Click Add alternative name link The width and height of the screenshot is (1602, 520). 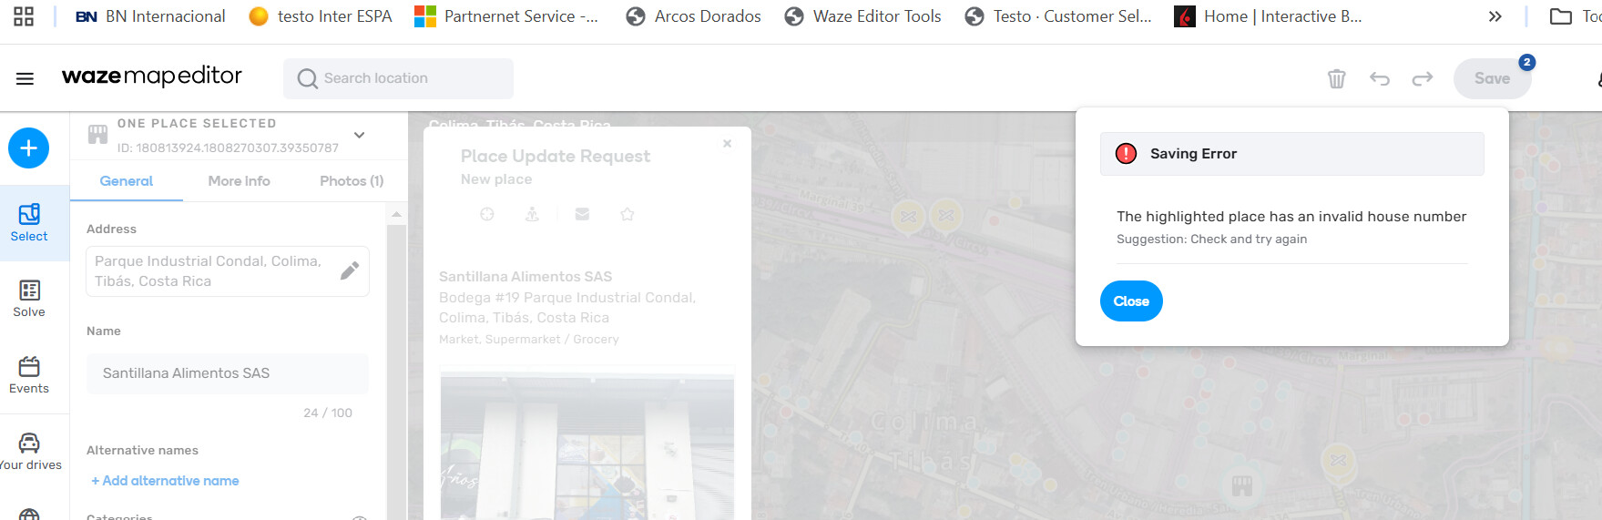(x=165, y=481)
